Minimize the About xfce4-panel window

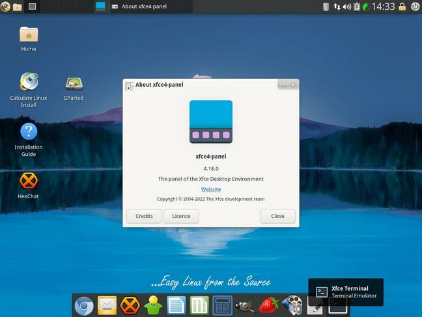(284, 85)
